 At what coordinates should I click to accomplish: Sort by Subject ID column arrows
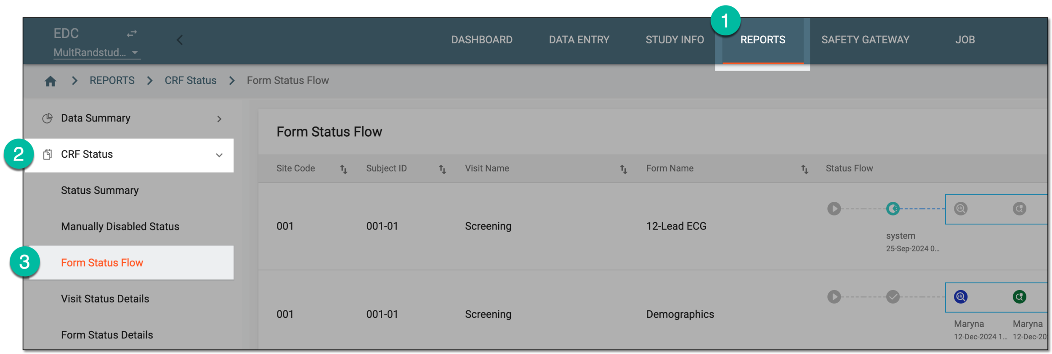(442, 169)
